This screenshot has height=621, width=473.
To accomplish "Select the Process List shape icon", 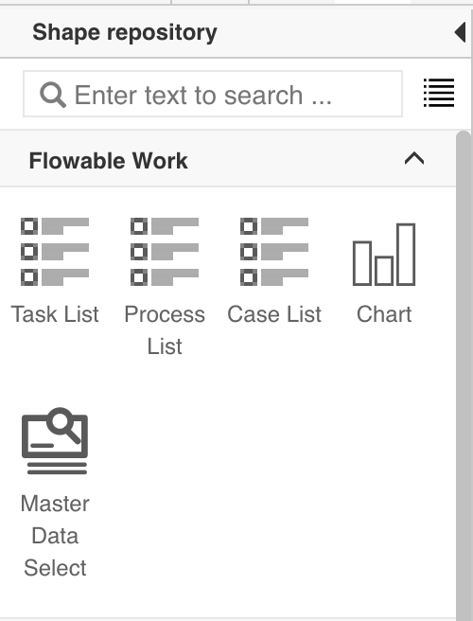I will coord(165,252).
